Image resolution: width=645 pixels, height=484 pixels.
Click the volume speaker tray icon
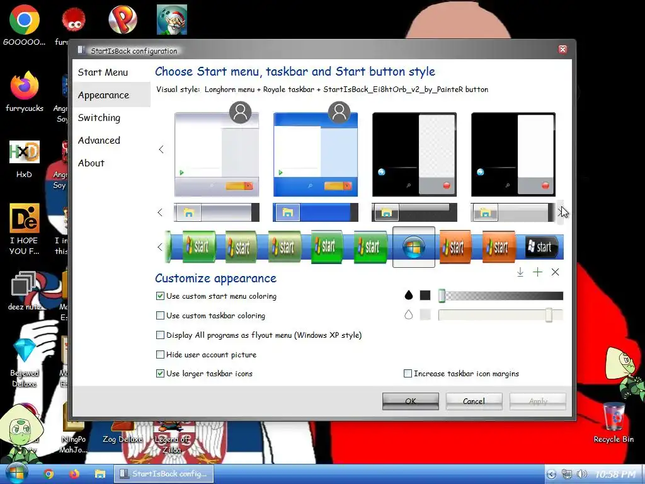pos(581,475)
